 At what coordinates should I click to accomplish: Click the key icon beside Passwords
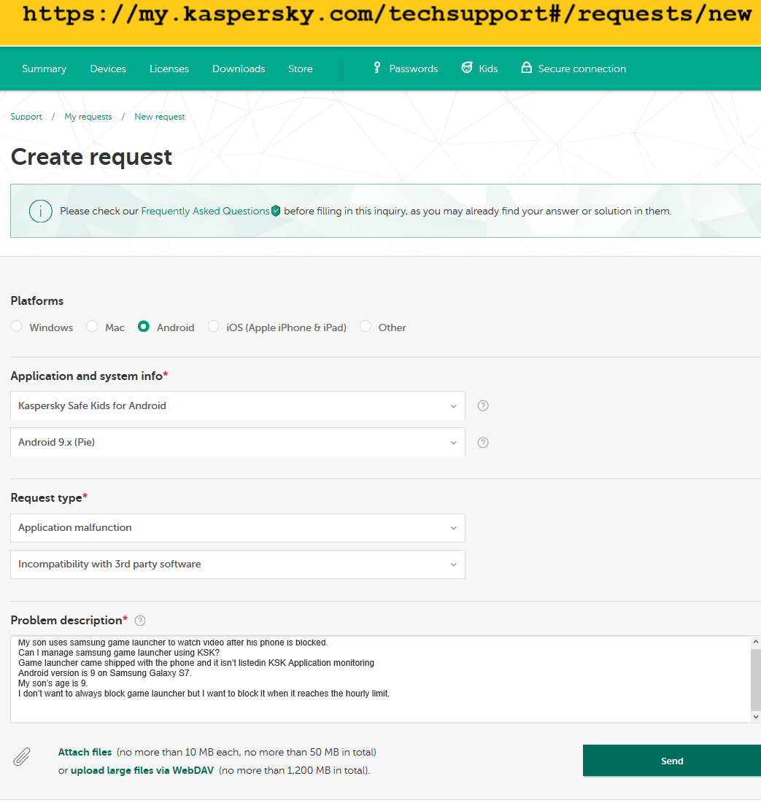pos(377,68)
